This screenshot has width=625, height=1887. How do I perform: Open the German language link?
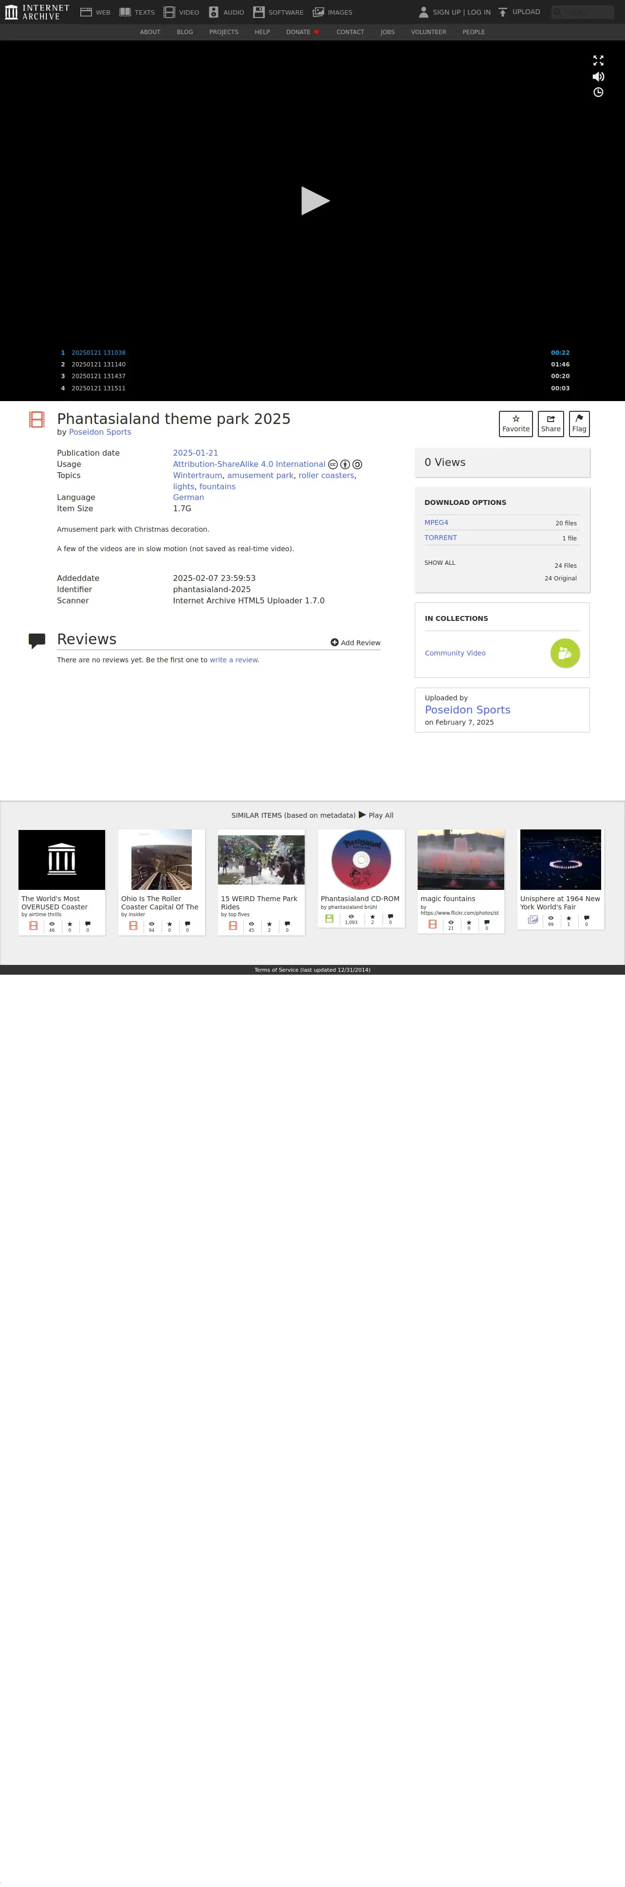[x=188, y=498]
